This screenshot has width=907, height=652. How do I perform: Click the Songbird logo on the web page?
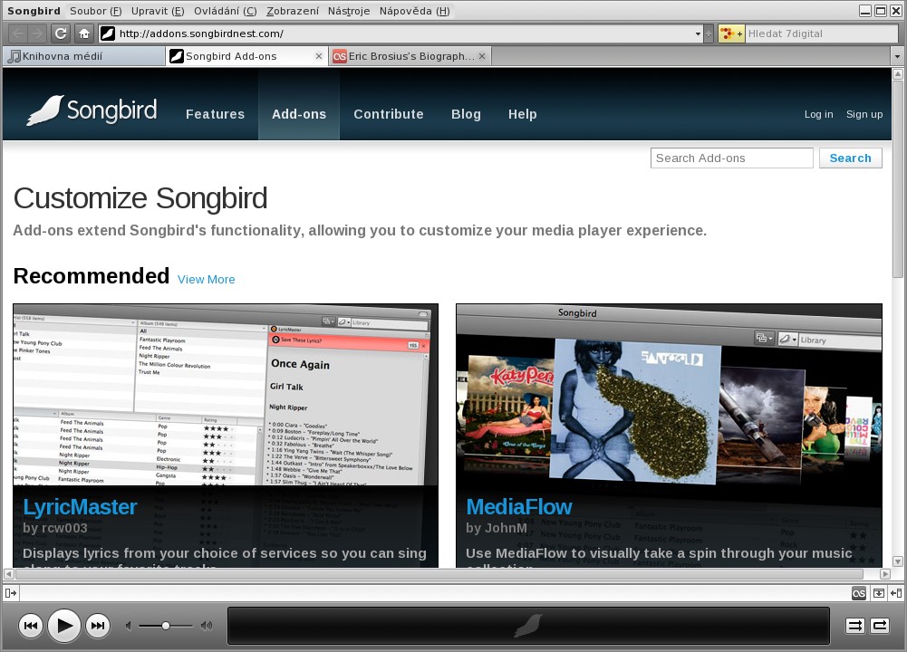click(92, 110)
